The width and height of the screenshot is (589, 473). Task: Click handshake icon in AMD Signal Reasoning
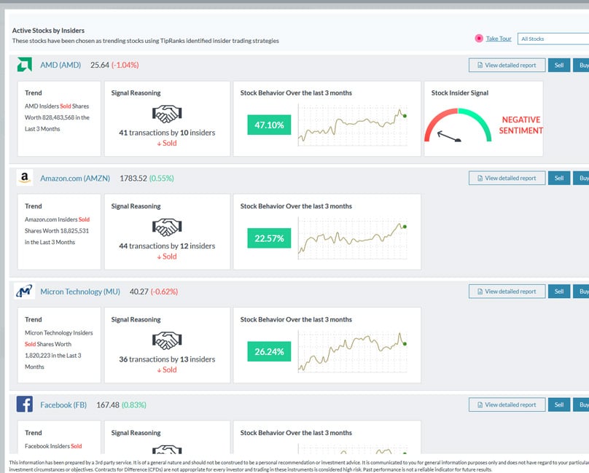[x=167, y=114]
